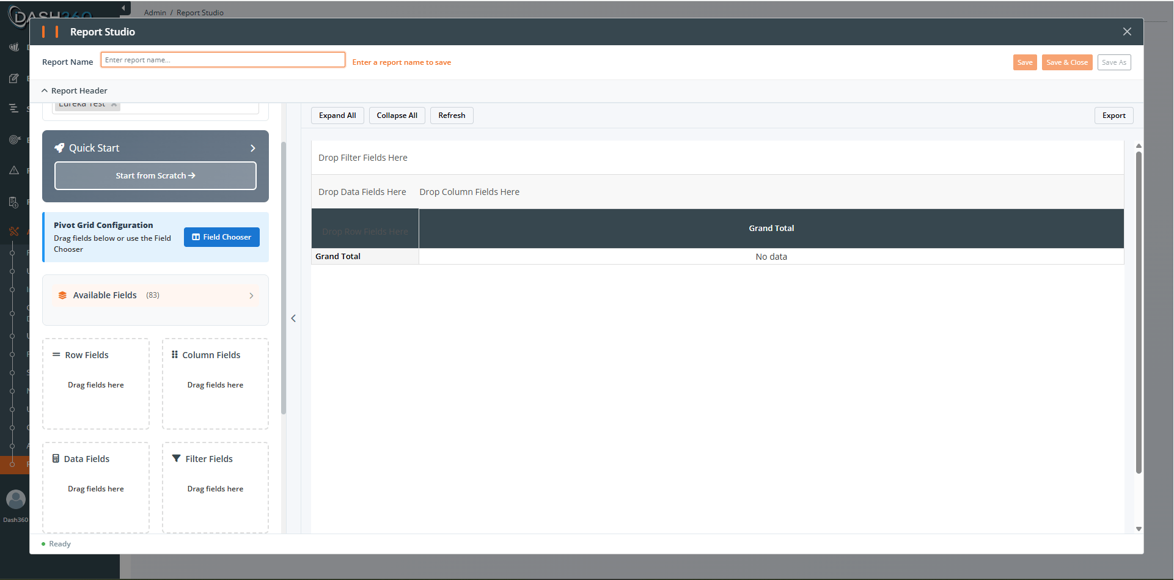Click the Export button
Image resolution: width=1174 pixels, height=580 pixels.
(x=1114, y=116)
